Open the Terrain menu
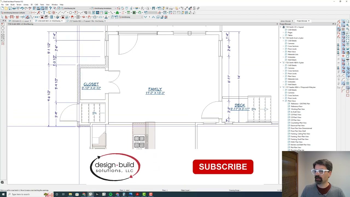350x197 pixels. pyautogui.click(x=19, y=5)
